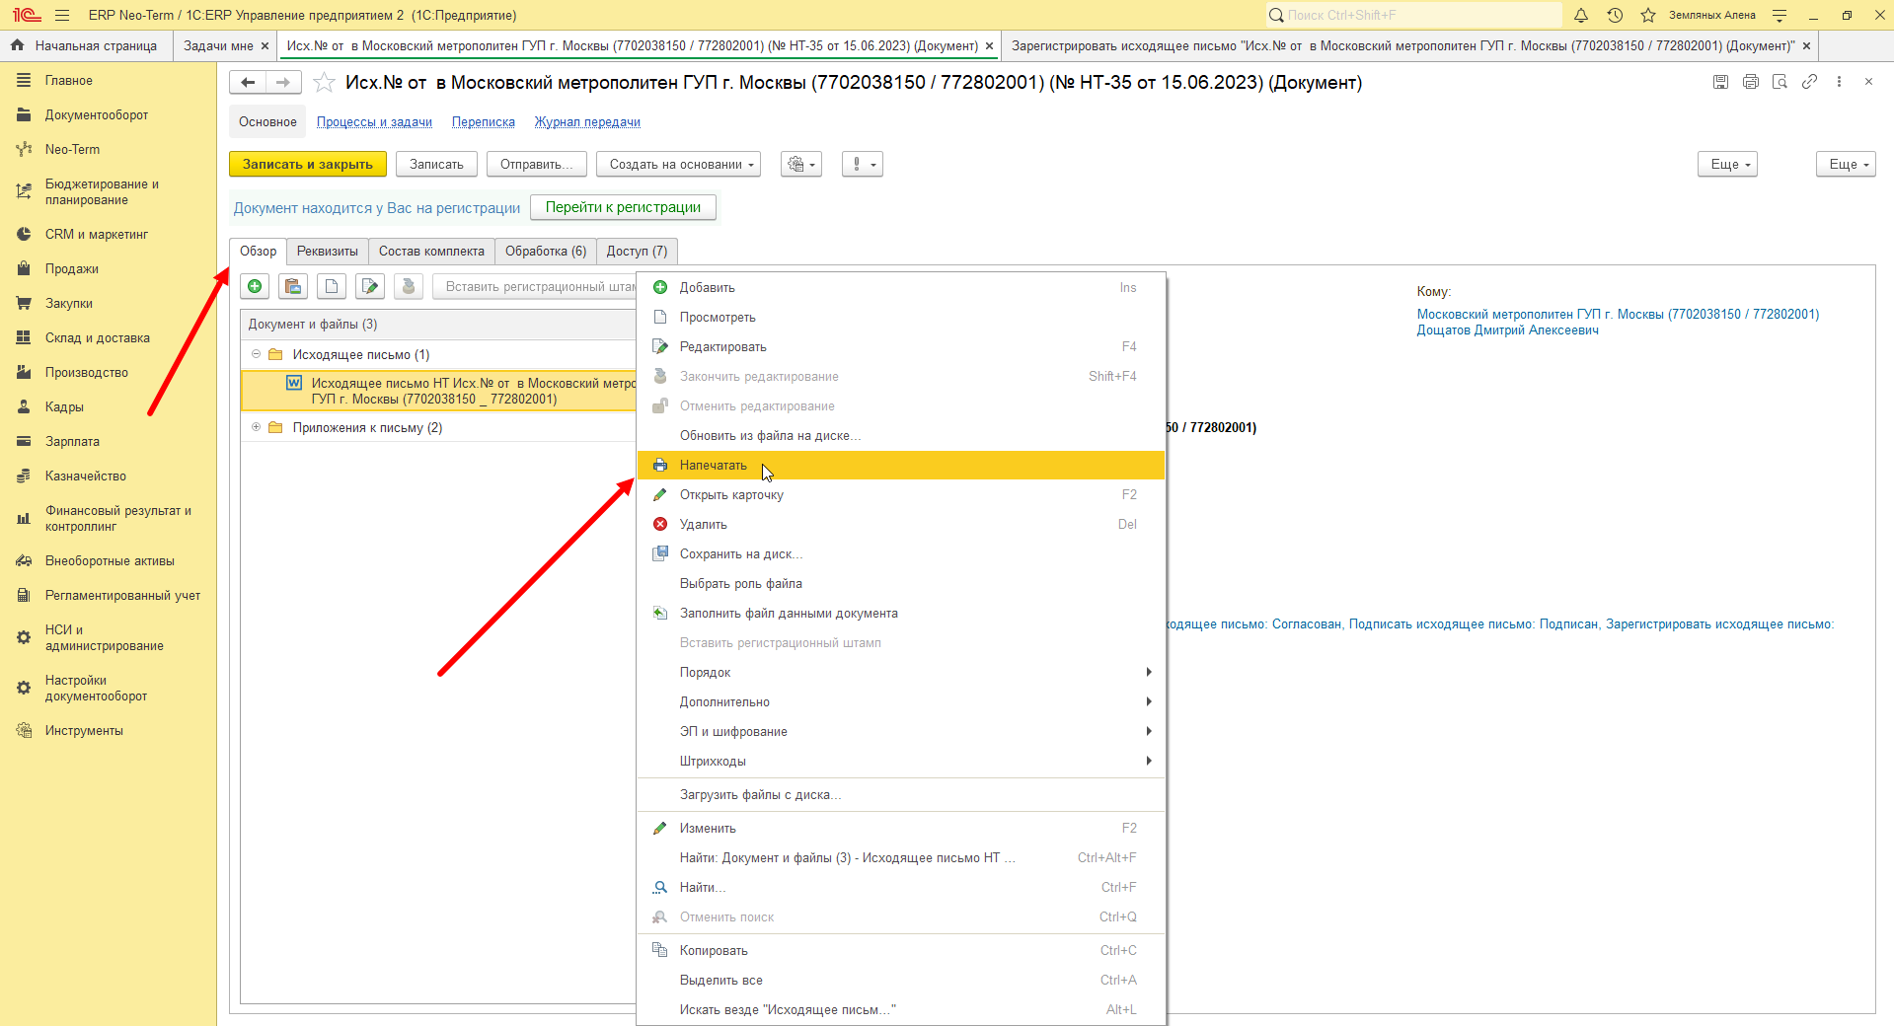Choose Напечатать in the context menu

(x=901, y=465)
